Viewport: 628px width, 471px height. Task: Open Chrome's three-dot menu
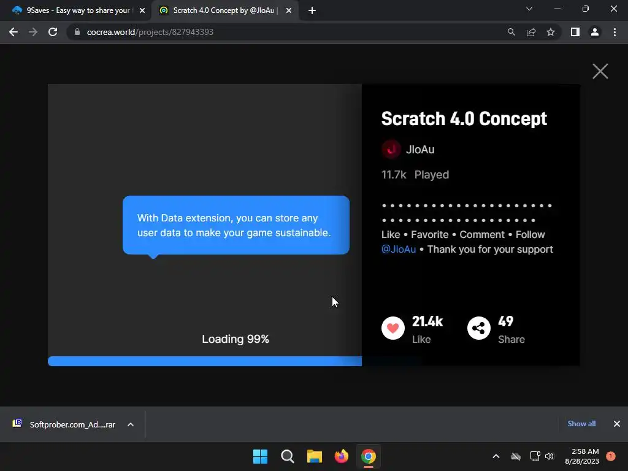615,32
